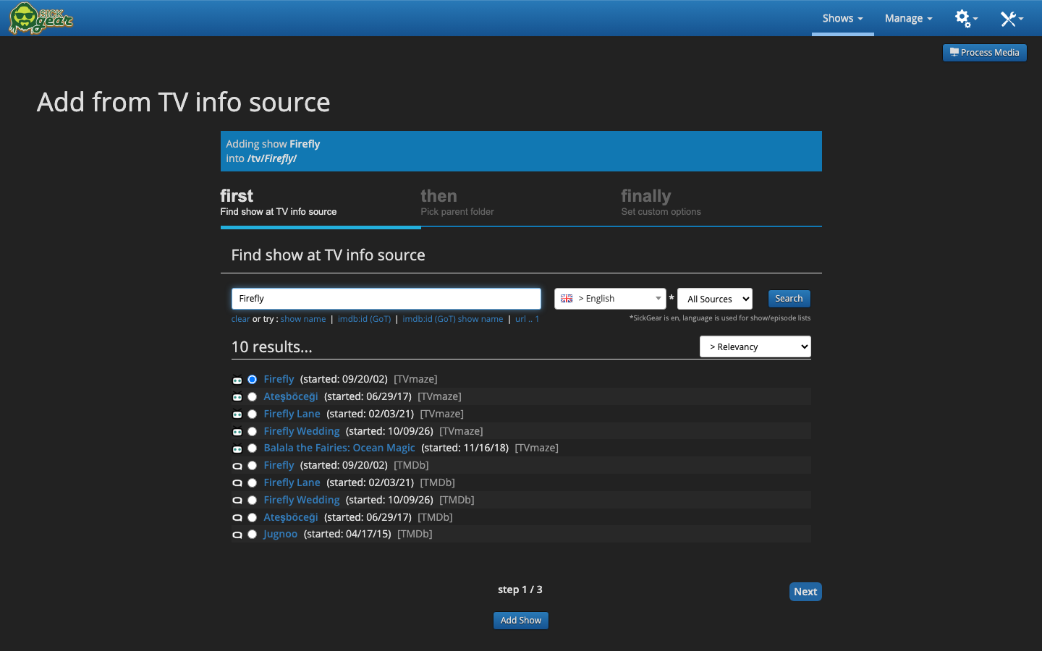This screenshot has height=651, width=1042.
Task: Click the Next button
Action: click(x=805, y=592)
